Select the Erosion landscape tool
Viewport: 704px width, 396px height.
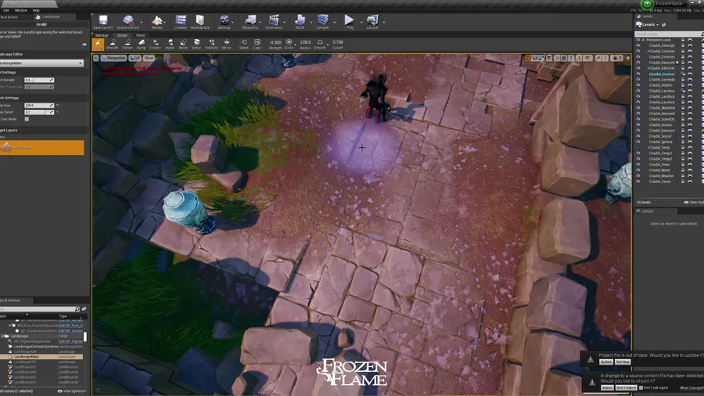(156, 44)
